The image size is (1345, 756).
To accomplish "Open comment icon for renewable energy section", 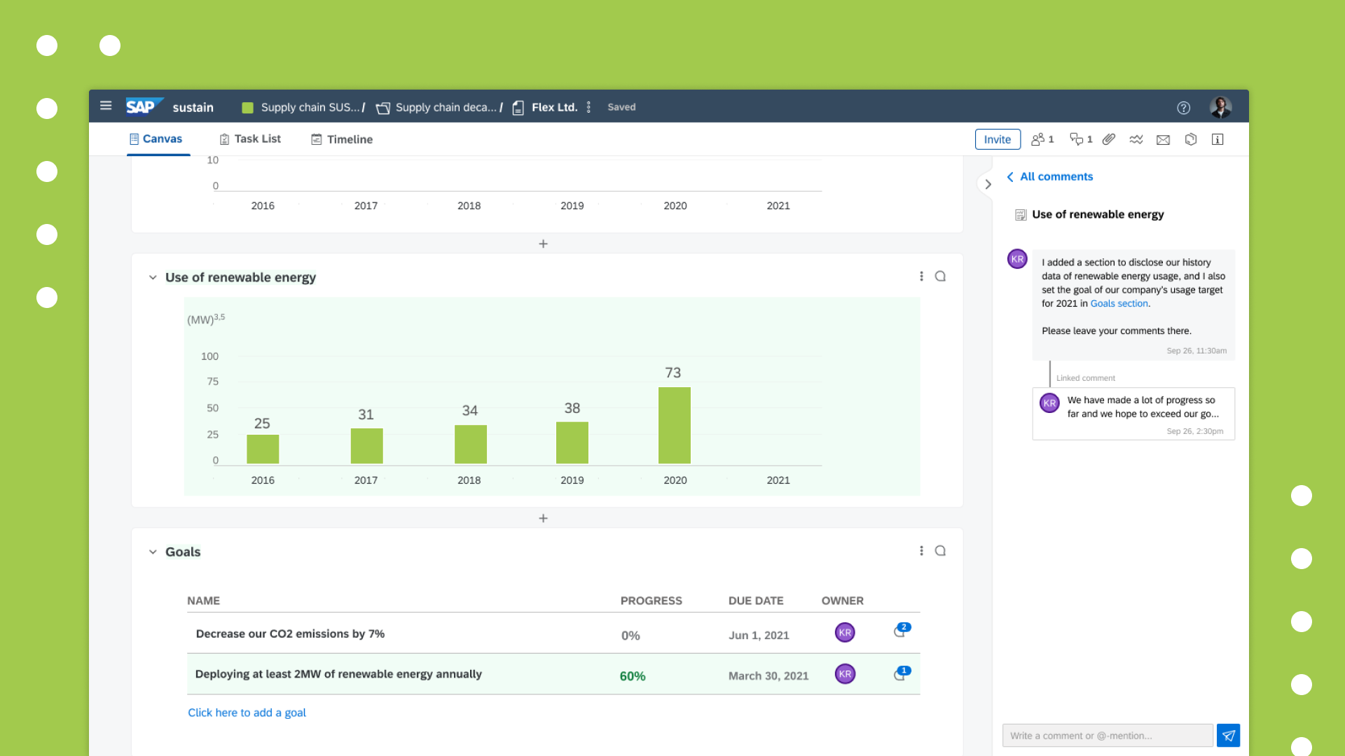I will (x=940, y=276).
